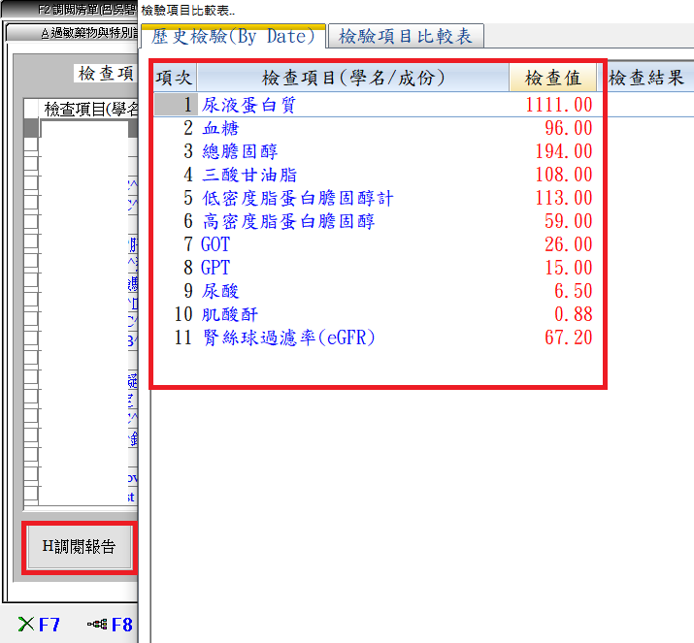Switch to the 檢驗項目比較表 tab
The image size is (694, 643).
(x=406, y=37)
